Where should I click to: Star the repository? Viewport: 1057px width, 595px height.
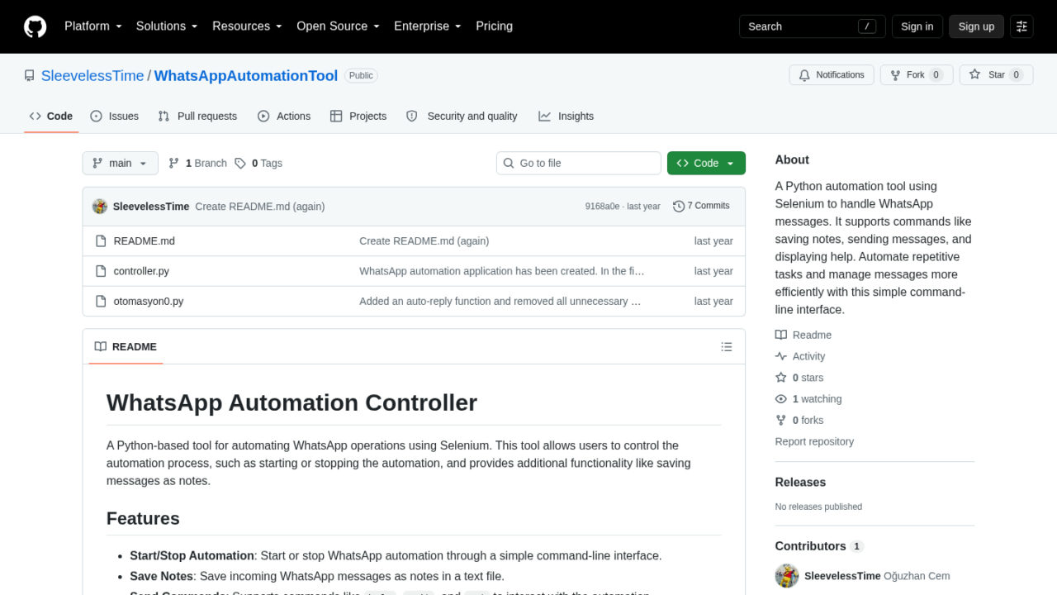996,75
